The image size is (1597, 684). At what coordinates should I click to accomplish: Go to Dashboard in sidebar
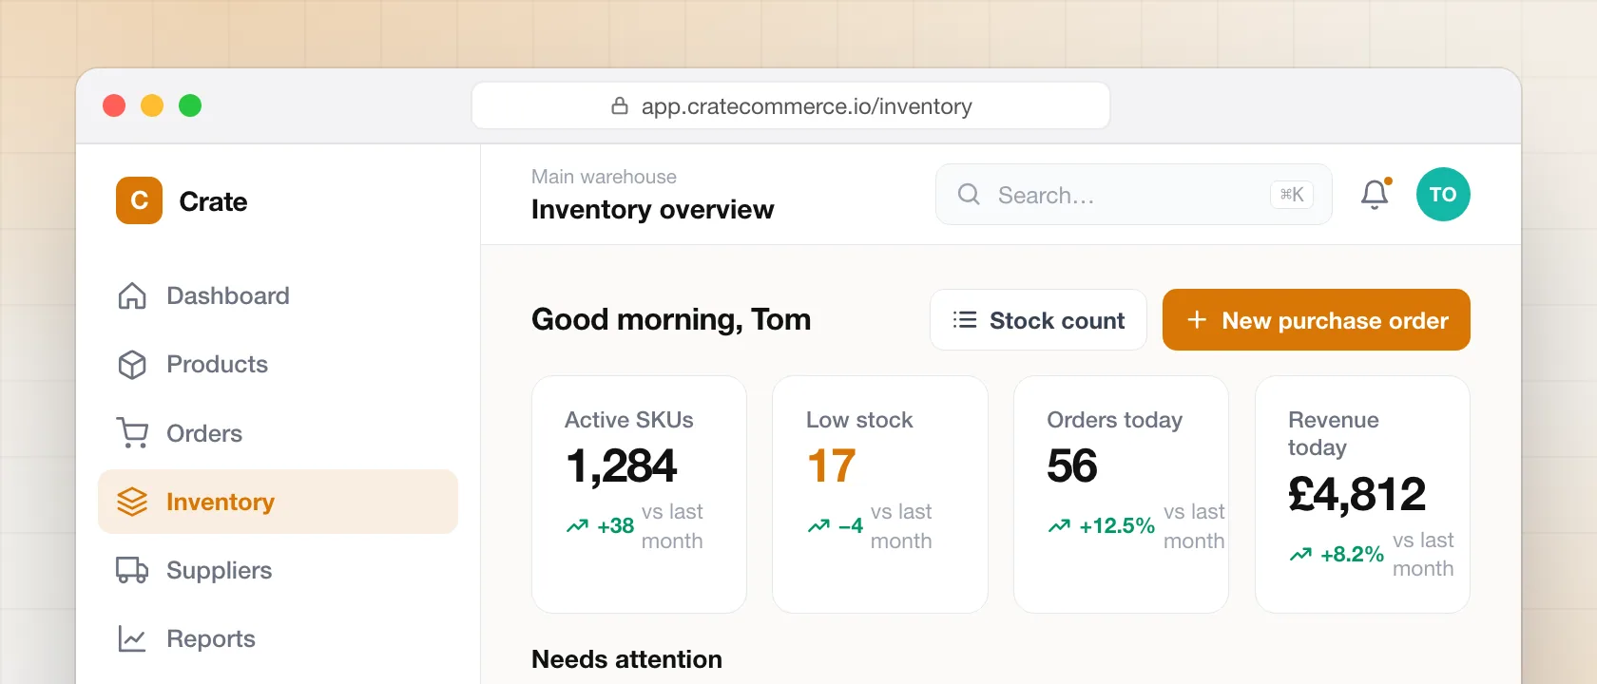(x=278, y=296)
